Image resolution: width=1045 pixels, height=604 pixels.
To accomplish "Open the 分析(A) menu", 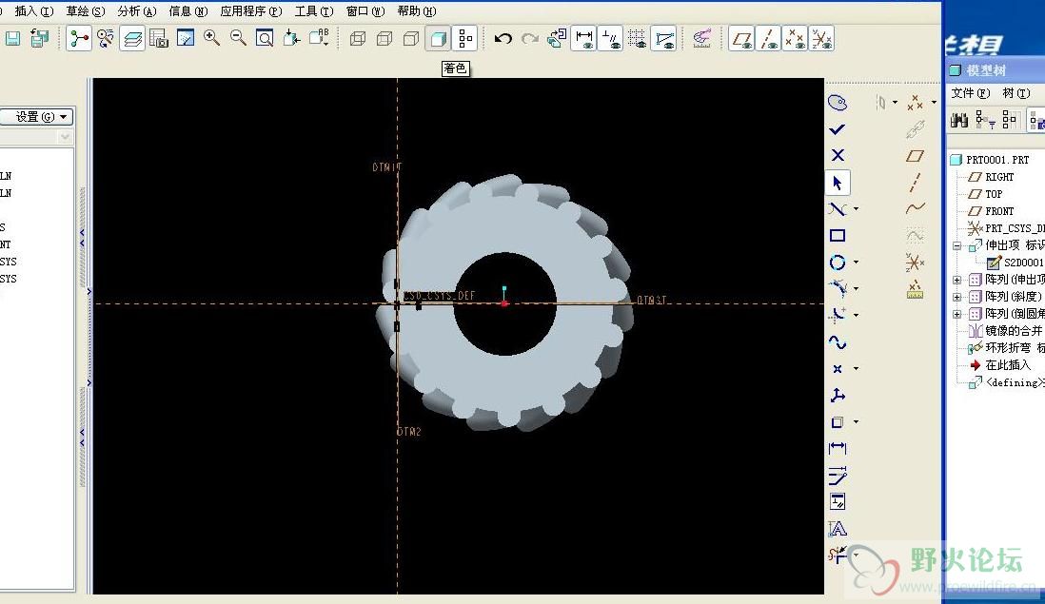I will coord(137,11).
